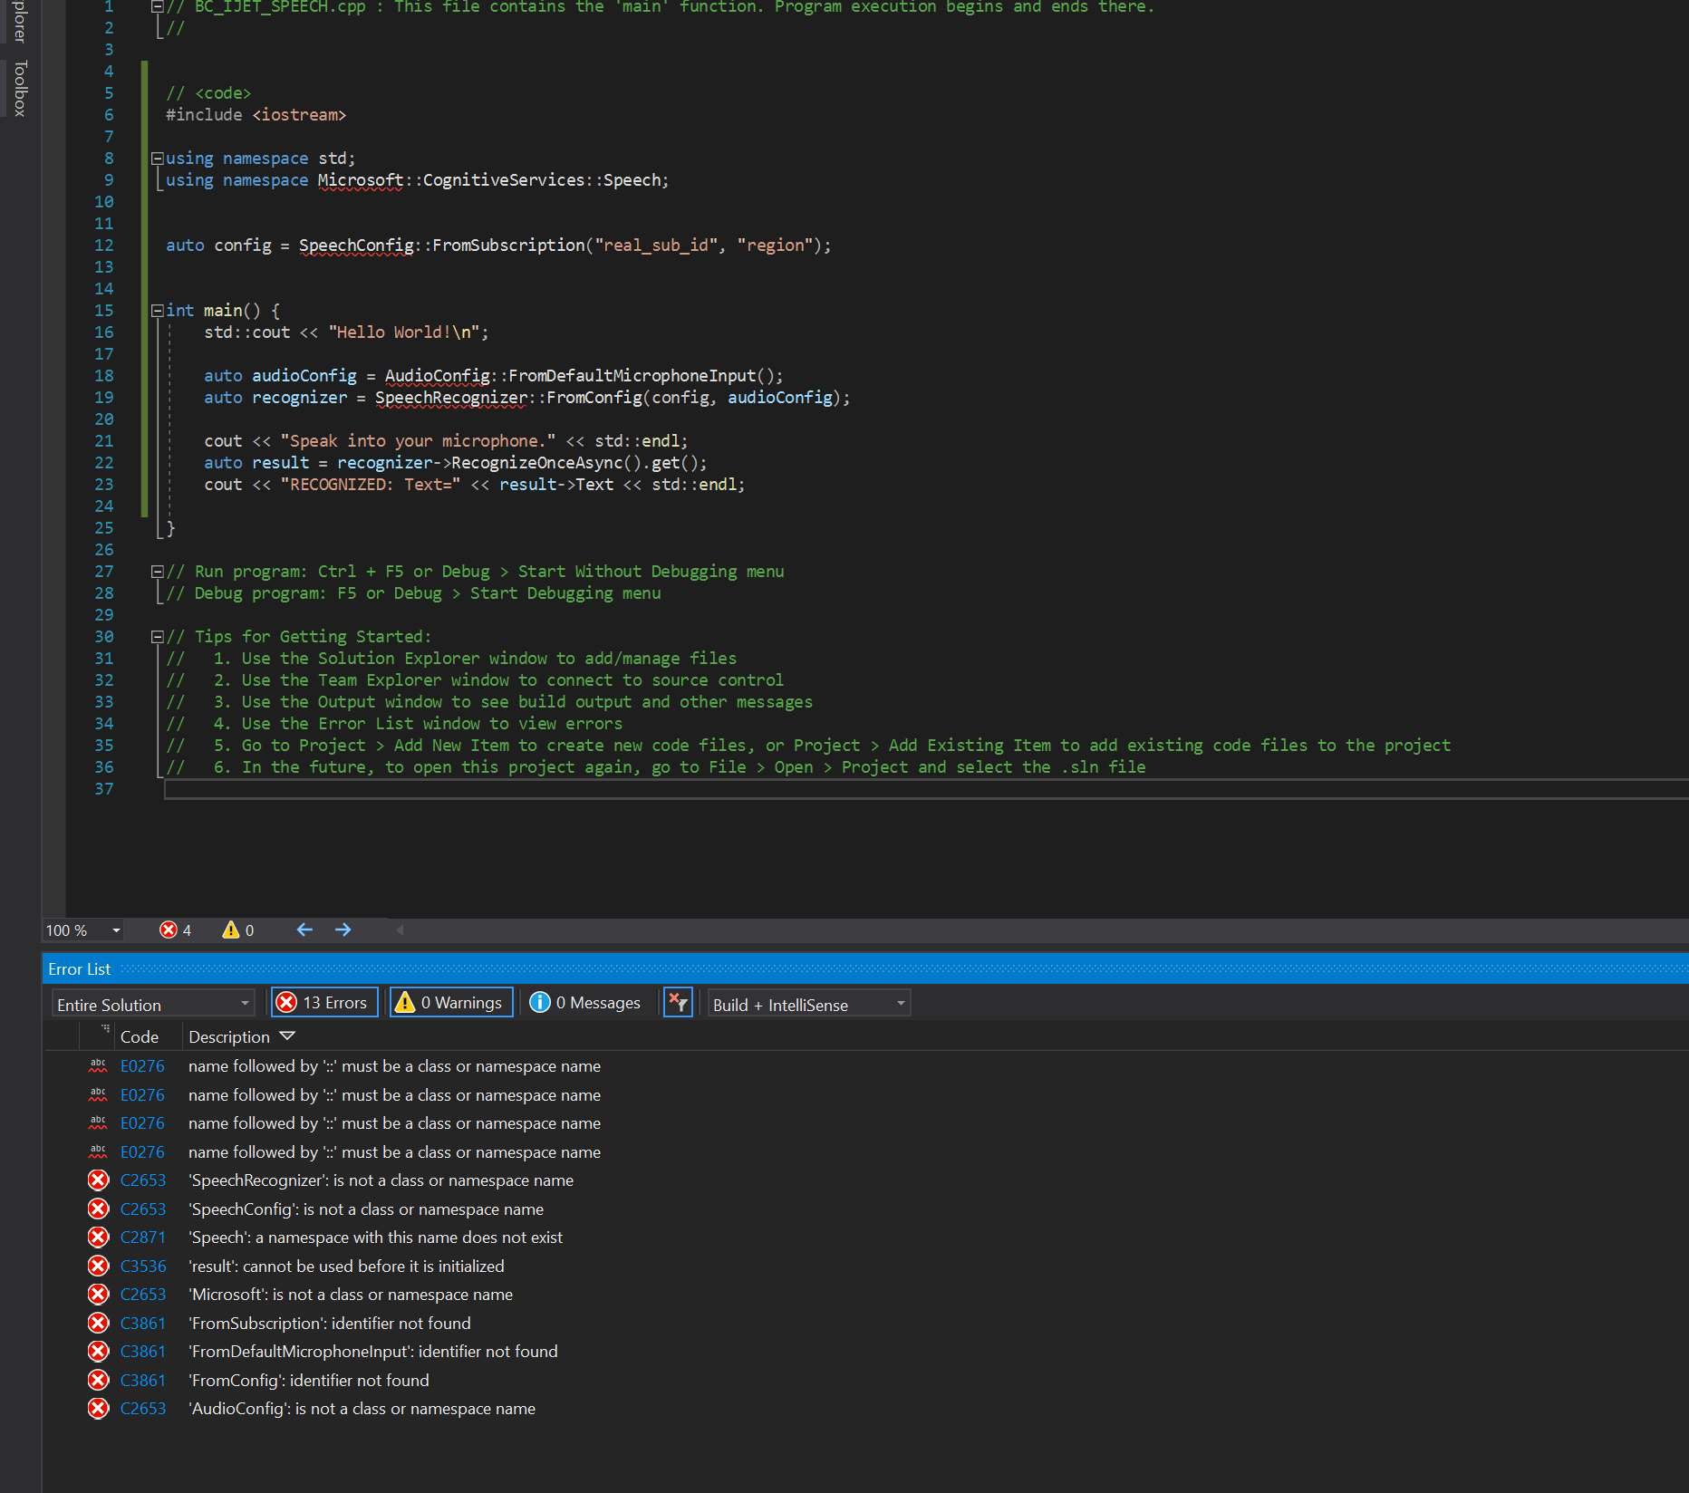
Task: Click error icon for 'Speech' C2871 row
Action: point(98,1237)
